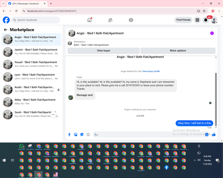Click the View buyer button
This screenshot has height=178, width=223.
coord(103,51)
